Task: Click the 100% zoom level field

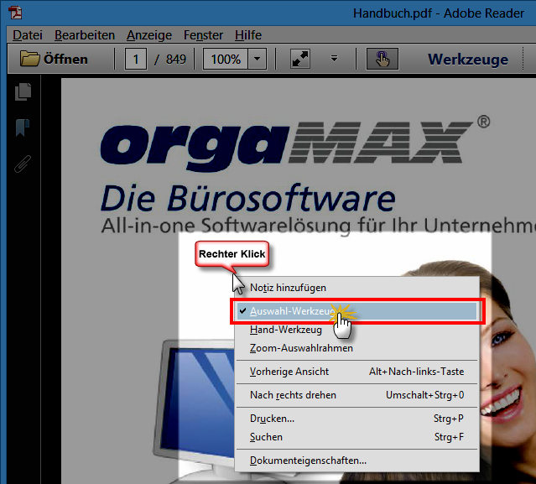Action: tap(226, 59)
